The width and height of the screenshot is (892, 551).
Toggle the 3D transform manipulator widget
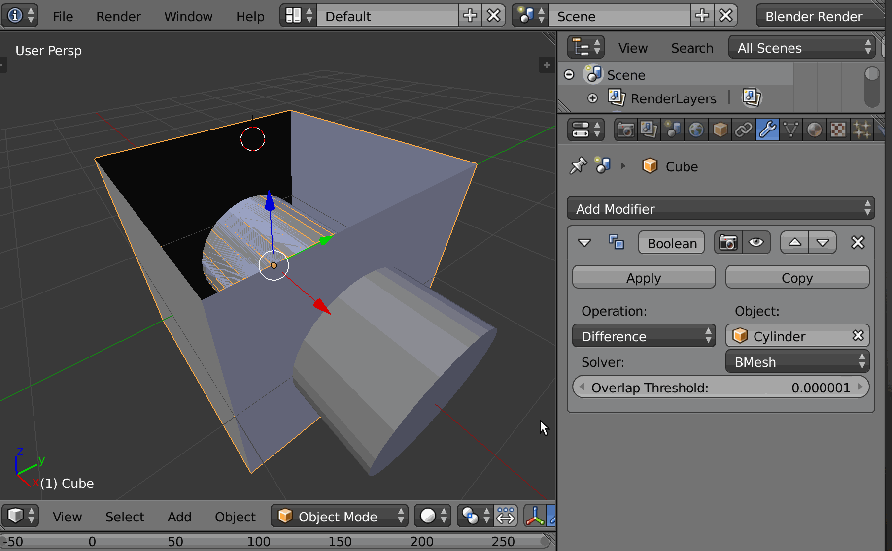pyautogui.click(x=536, y=516)
